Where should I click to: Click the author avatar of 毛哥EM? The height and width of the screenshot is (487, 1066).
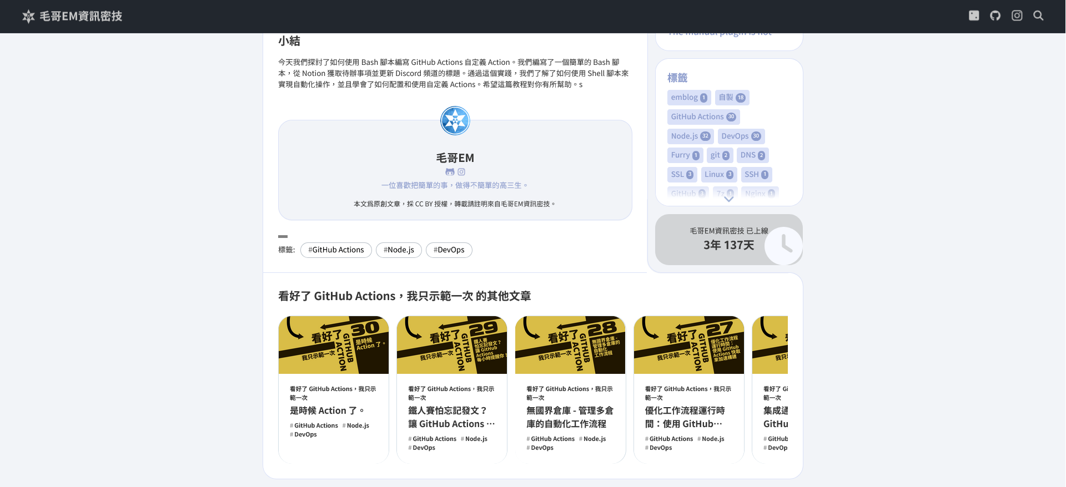pyautogui.click(x=455, y=121)
